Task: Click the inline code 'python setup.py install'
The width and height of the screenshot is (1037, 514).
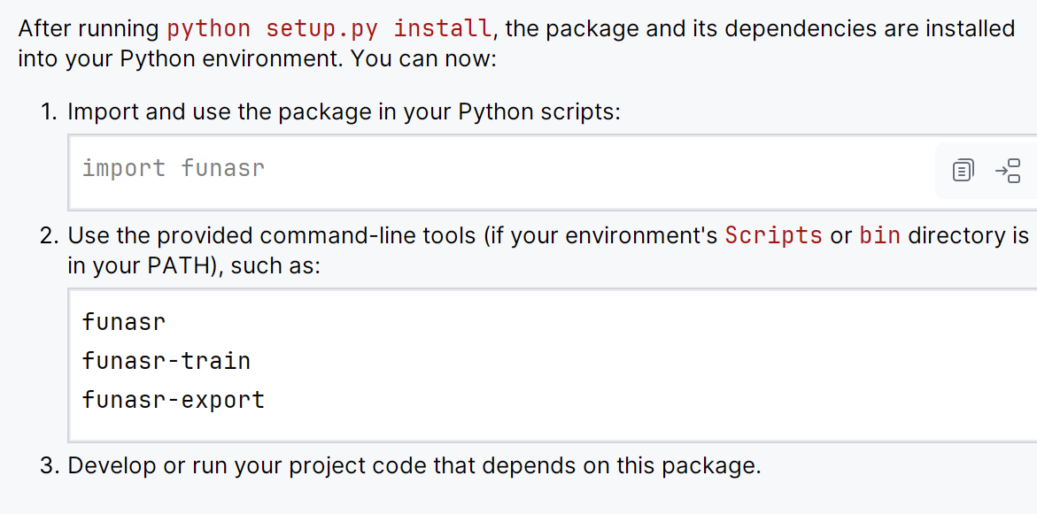Action: click(329, 28)
